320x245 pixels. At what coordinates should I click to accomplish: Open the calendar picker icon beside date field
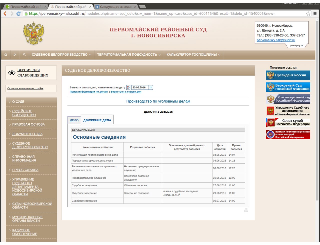[128, 87]
